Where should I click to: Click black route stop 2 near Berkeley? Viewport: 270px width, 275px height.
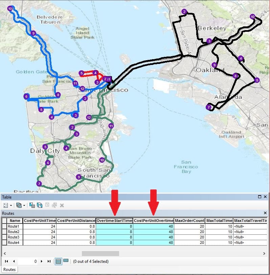[x=184, y=12]
